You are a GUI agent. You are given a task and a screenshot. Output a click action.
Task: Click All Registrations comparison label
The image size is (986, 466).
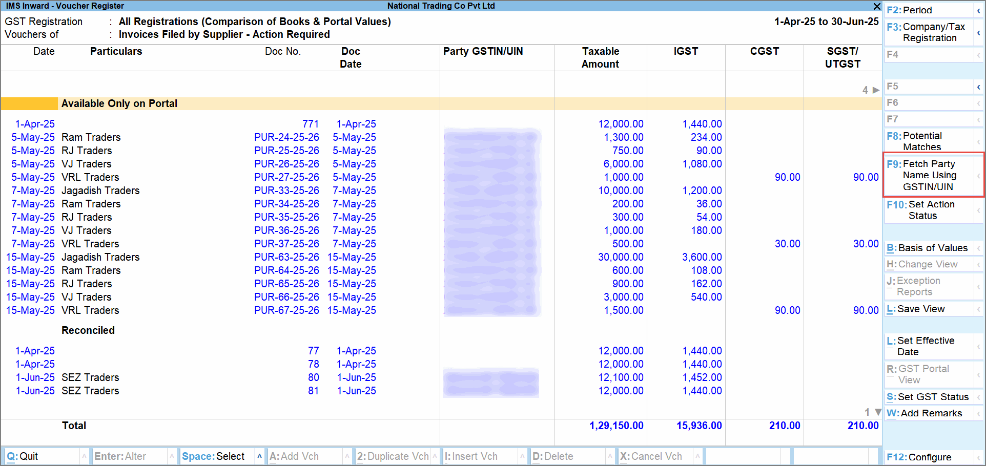coord(255,22)
